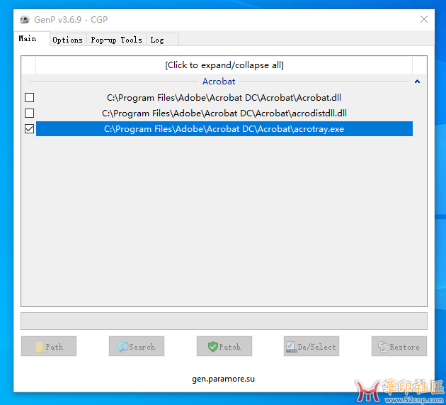Image resolution: width=446 pixels, height=405 pixels.
Task: Click the Acrobat group label
Action: (x=219, y=82)
